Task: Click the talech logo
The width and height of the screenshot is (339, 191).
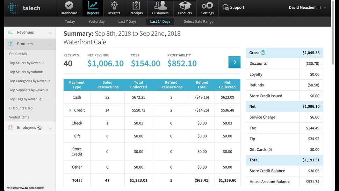Action: pos(24,8)
